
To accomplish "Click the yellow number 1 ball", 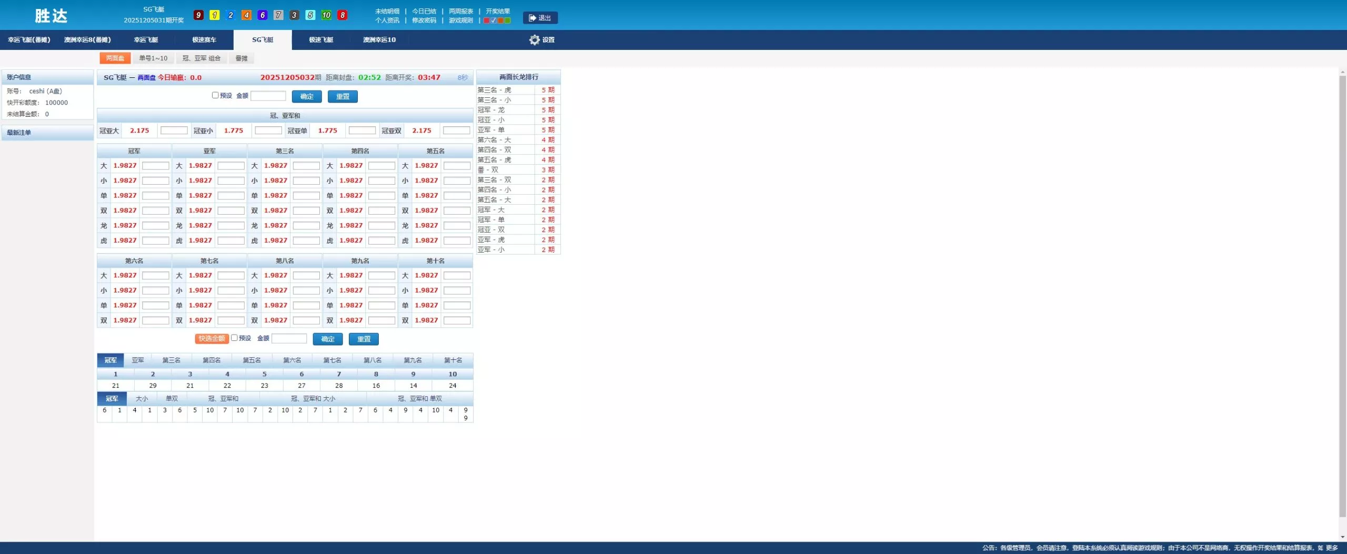I will coord(215,15).
